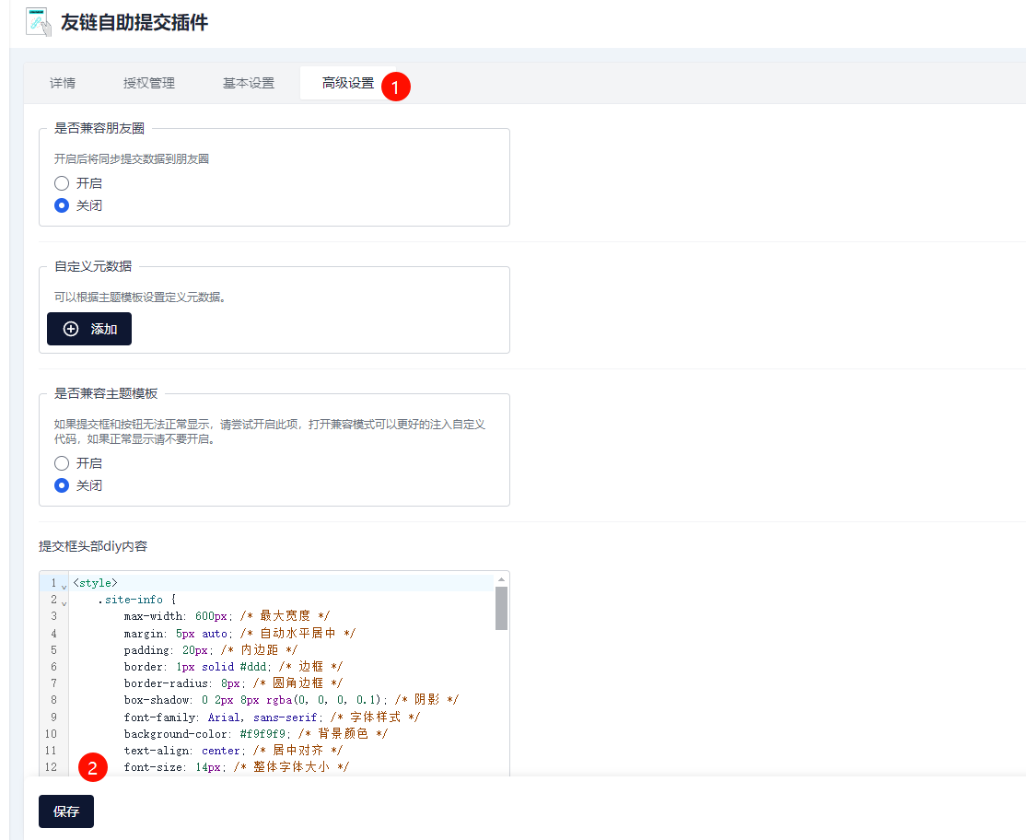
Task: Click the code editor scrollbar thumb
Action: [501, 608]
